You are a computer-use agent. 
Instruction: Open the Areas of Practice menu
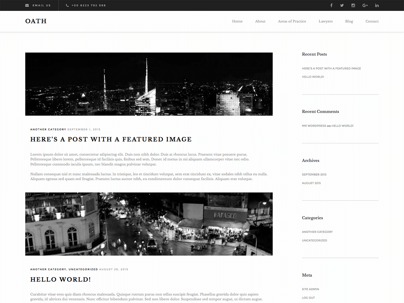tap(292, 21)
